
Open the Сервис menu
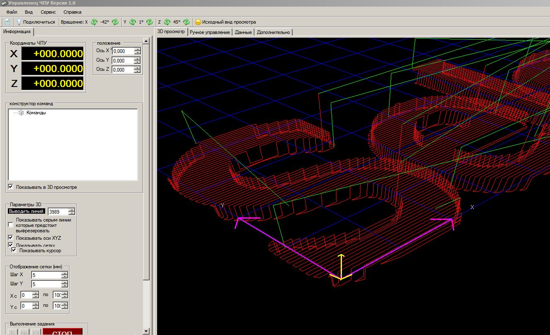tap(48, 12)
